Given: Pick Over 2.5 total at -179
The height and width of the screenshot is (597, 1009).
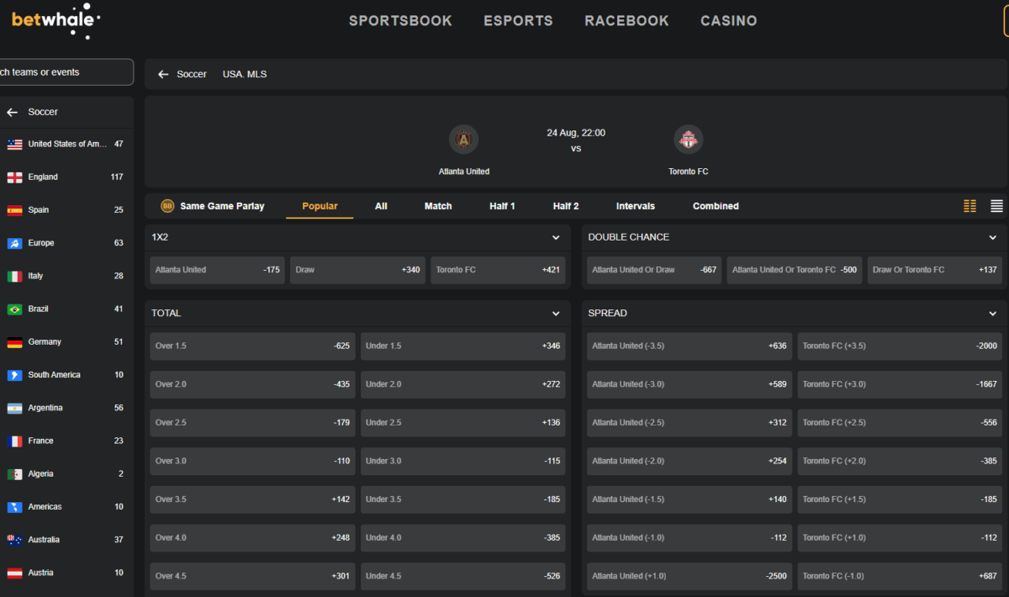Looking at the screenshot, I should coord(253,423).
